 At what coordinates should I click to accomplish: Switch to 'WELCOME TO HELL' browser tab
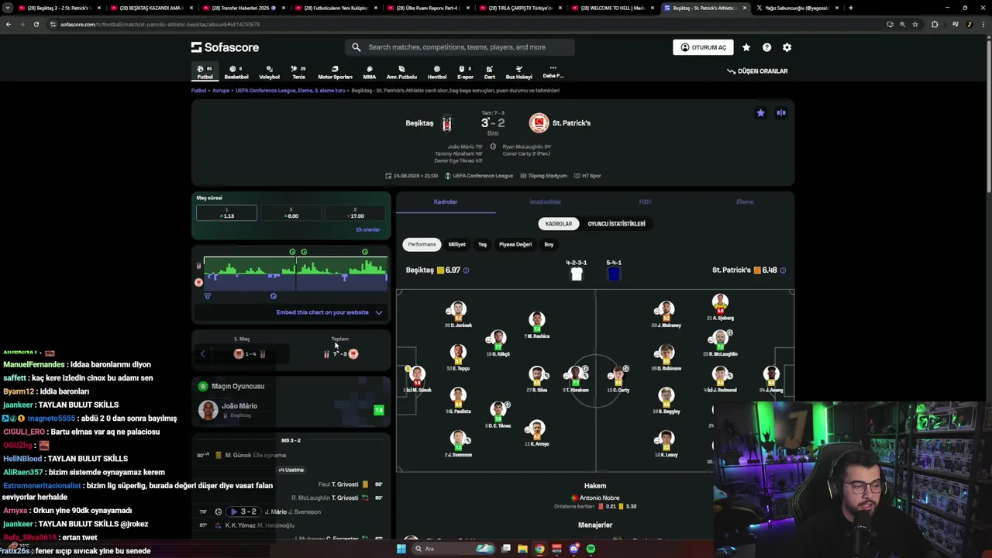coord(611,8)
